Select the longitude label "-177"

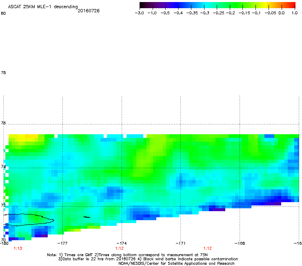[x=62, y=243]
